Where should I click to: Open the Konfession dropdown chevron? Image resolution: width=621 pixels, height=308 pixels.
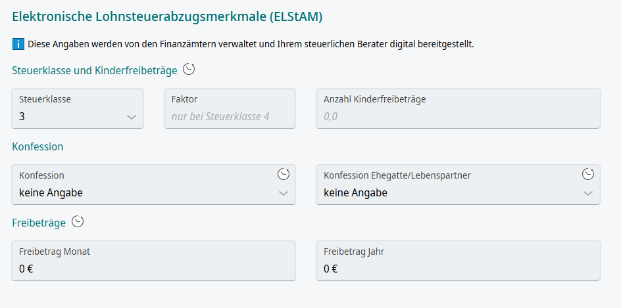(284, 193)
